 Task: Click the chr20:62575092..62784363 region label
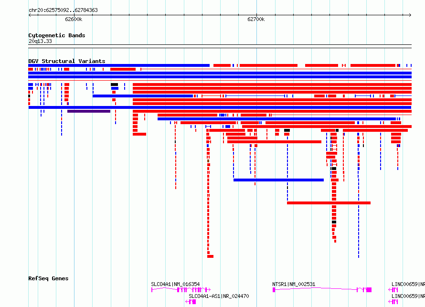point(63,10)
